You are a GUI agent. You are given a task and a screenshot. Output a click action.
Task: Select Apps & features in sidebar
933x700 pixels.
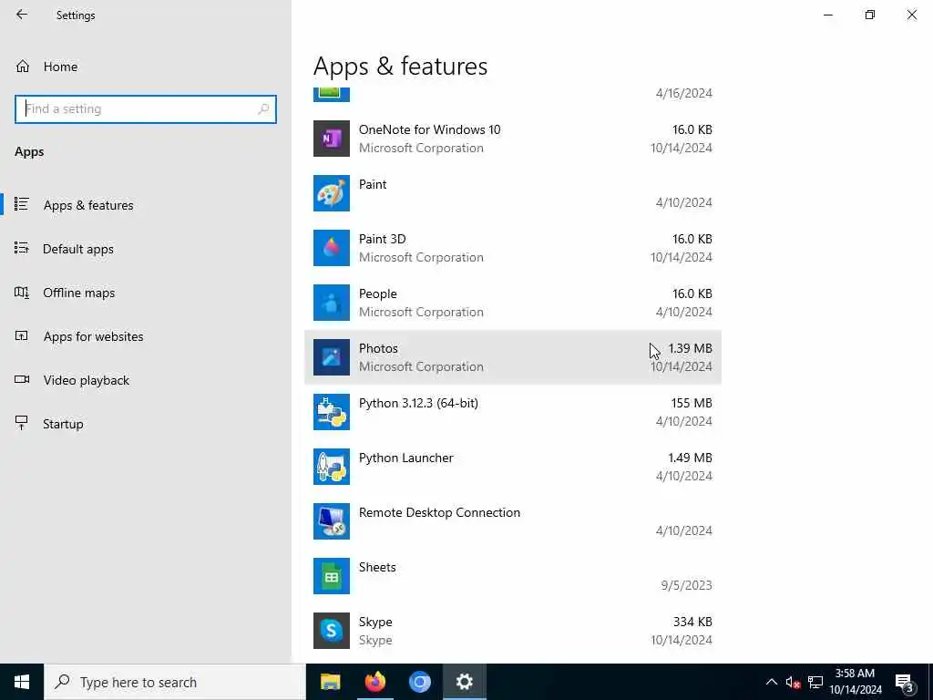click(145, 205)
